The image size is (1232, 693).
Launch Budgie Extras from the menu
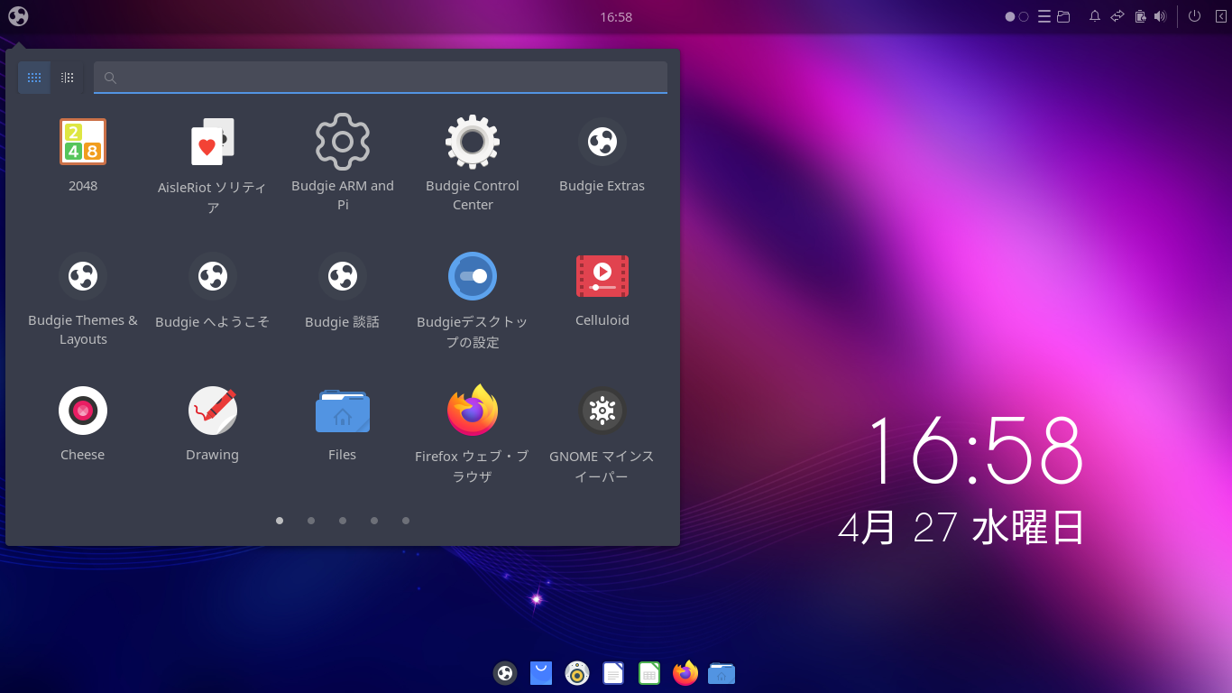click(602, 155)
